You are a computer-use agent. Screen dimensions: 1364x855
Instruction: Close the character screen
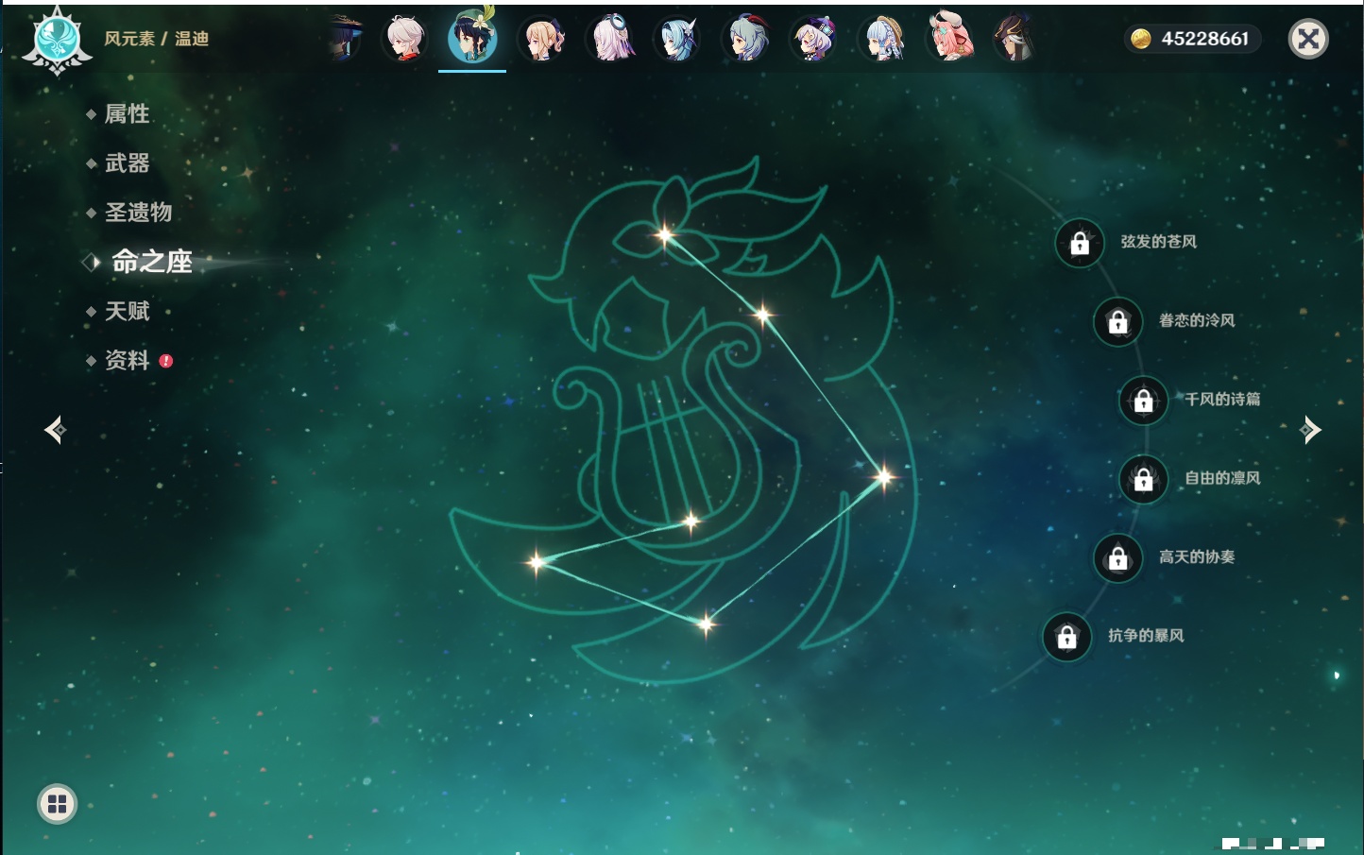(1308, 39)
